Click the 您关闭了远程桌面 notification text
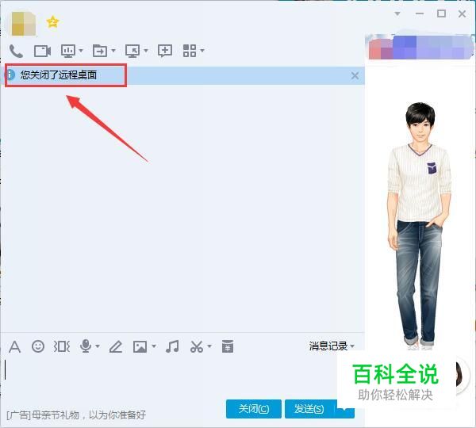The image size is (476, 428). pos(59,75)
